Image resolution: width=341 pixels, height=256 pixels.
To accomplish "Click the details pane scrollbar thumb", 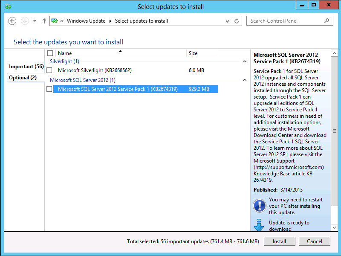I will click(x=334, y=131).
